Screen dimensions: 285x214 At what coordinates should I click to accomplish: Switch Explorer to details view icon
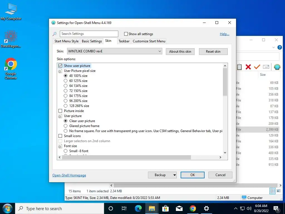click(x=272, y=191)
